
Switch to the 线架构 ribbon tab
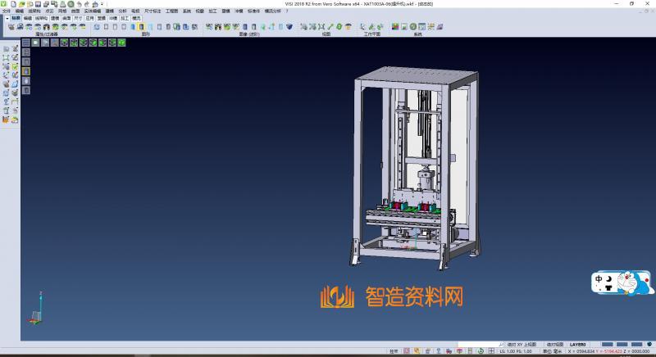[41, 18]
